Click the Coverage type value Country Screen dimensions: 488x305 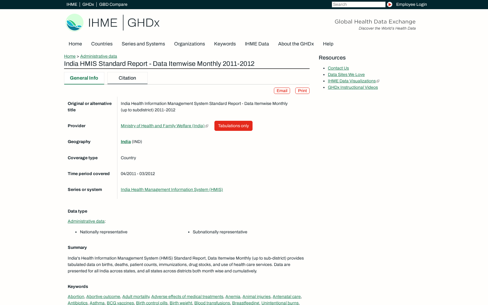[x=128, y=158]
